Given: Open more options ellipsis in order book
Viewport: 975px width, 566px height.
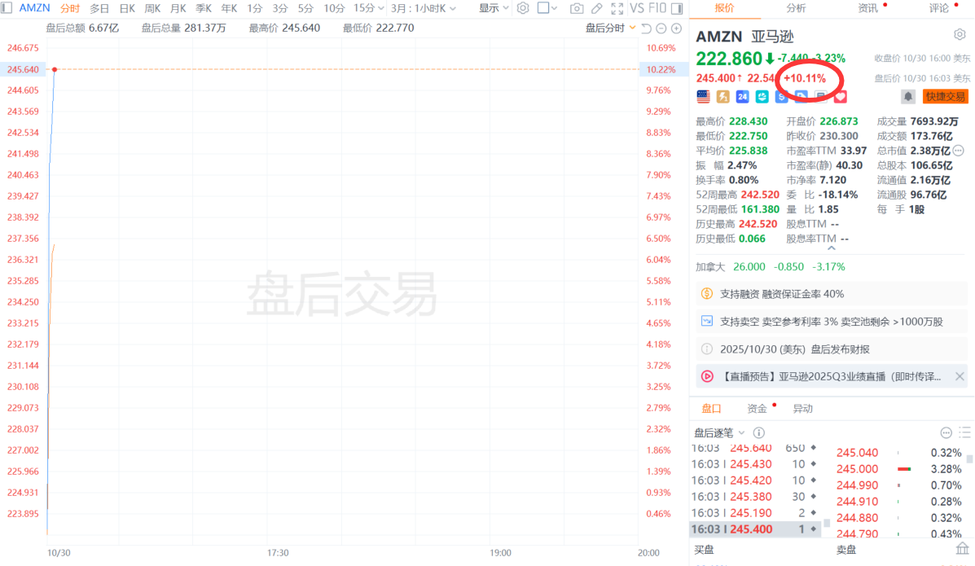Looking at the screenshot, I should 946,432.
